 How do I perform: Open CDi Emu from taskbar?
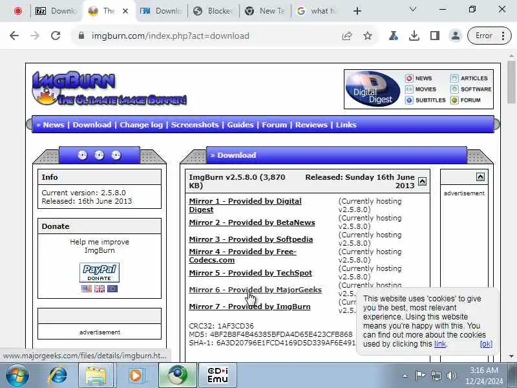[217, 376]
